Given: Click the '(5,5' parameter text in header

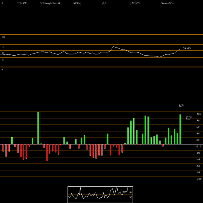Looking at the screenshot, I should click(104, 3).
